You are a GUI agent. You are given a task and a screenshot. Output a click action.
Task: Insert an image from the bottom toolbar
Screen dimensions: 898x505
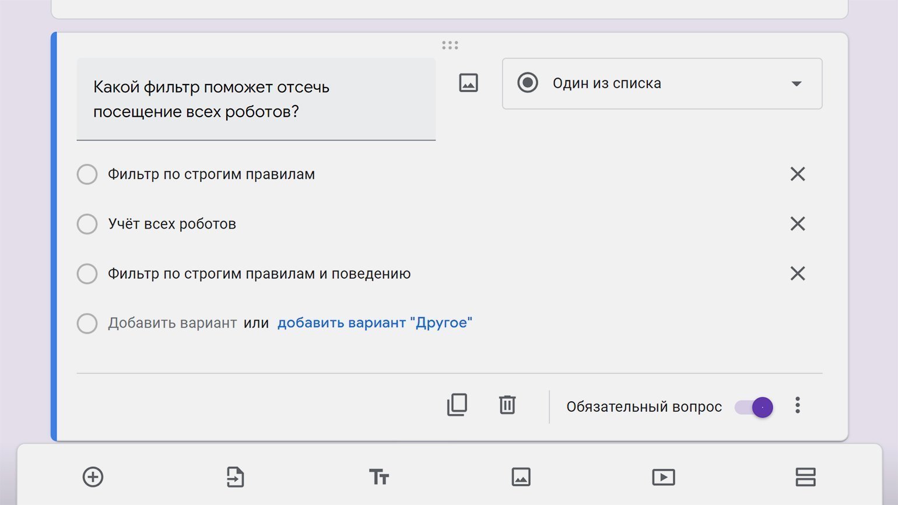[x=521, y=477]
